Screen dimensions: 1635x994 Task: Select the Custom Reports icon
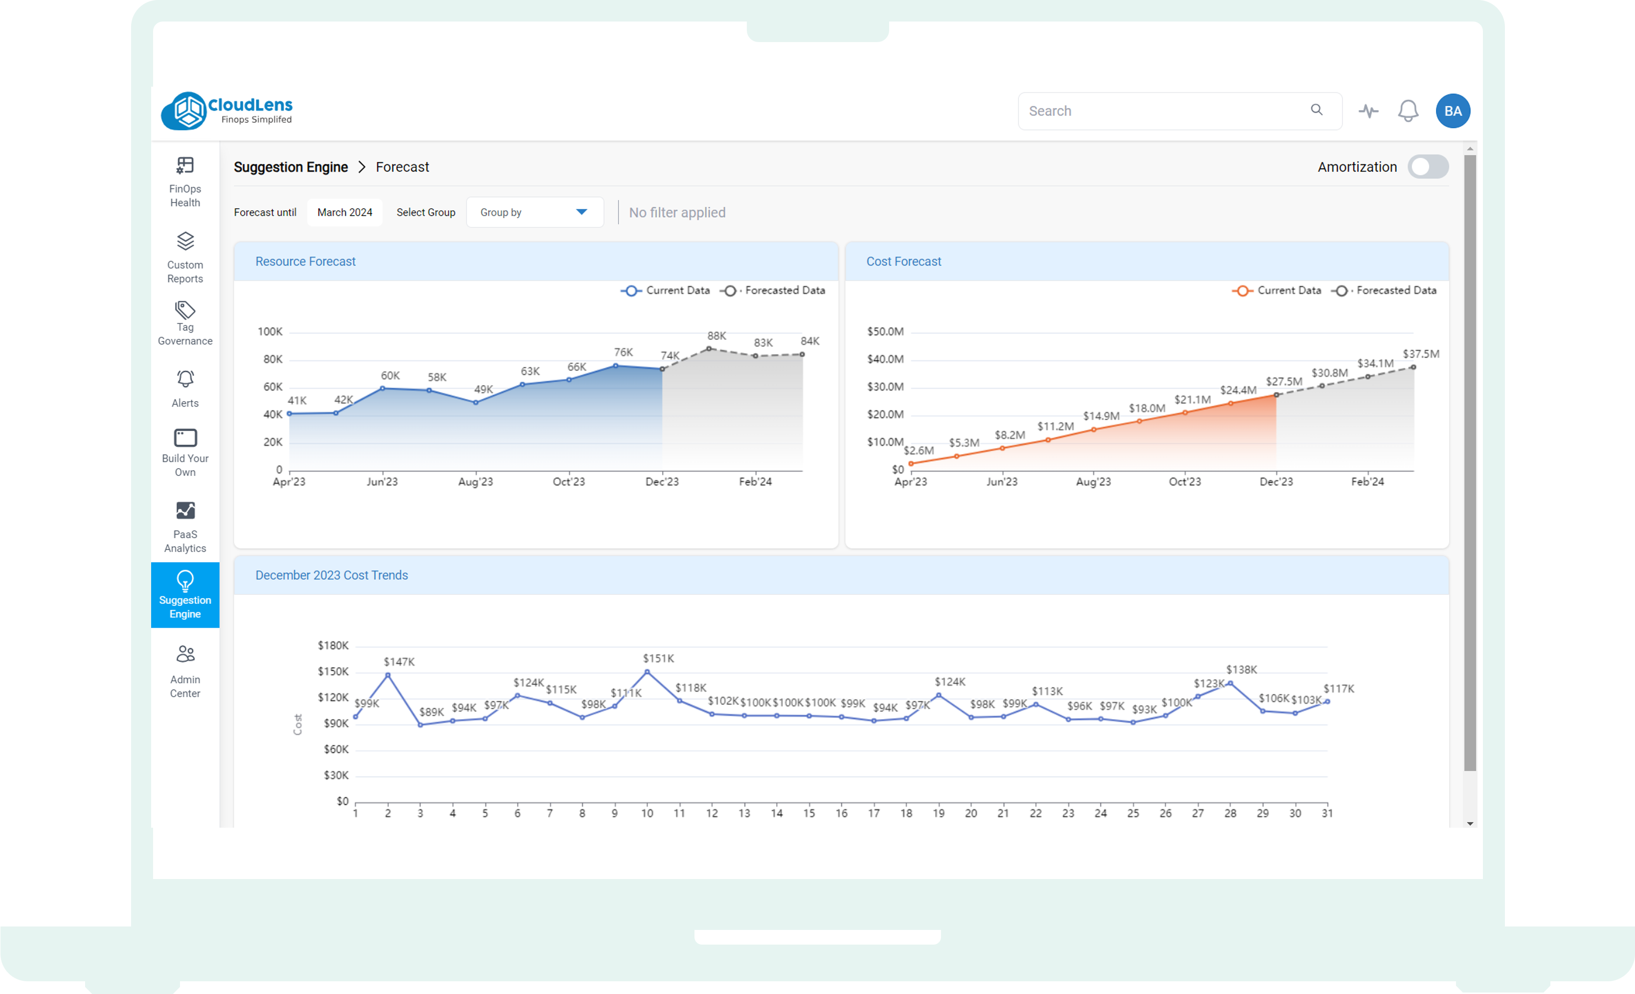(184, 256)
